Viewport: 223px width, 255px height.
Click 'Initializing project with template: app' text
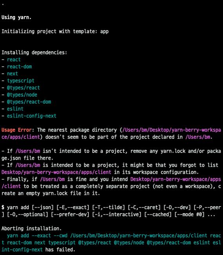(x=55, y=31)
